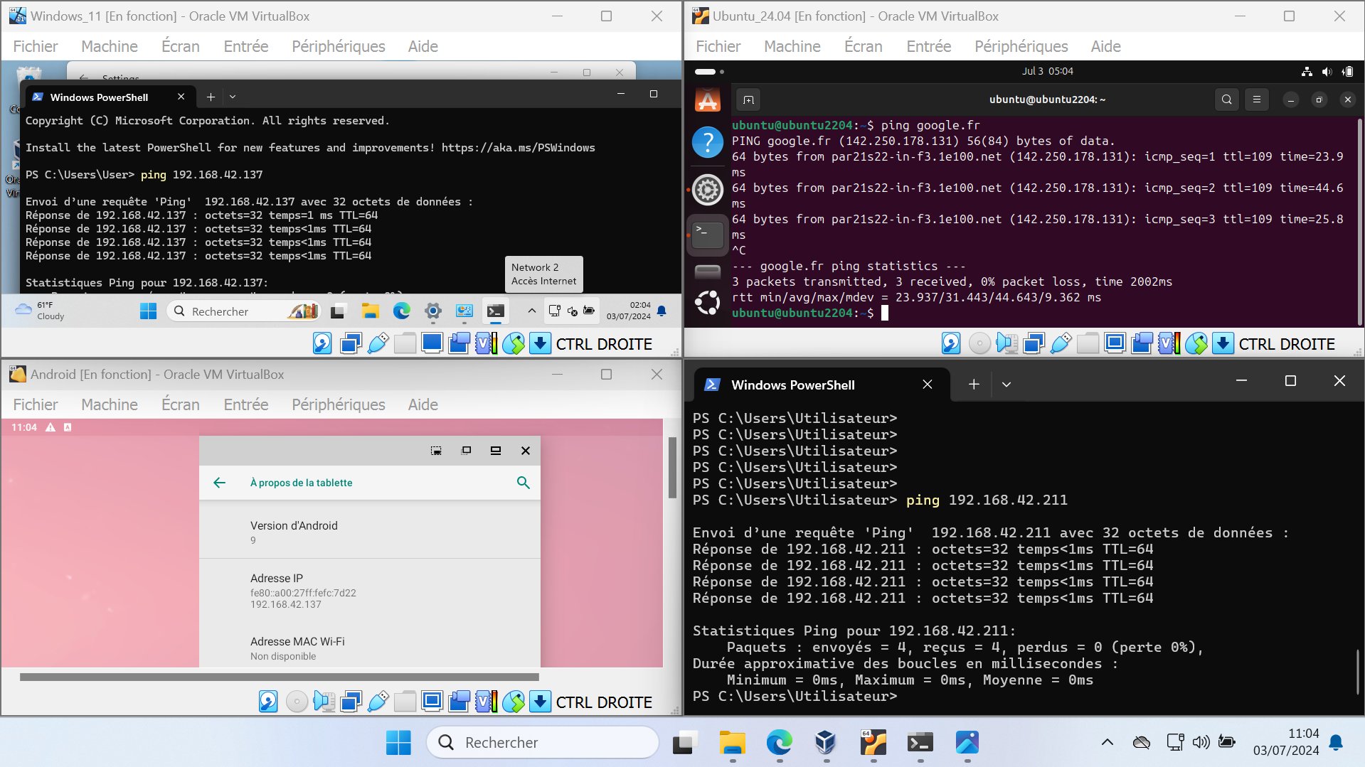Click USB indicator in Ubuntu VM status bar
Viewport: 1365px width, 767px height.
click(1061, 343)
